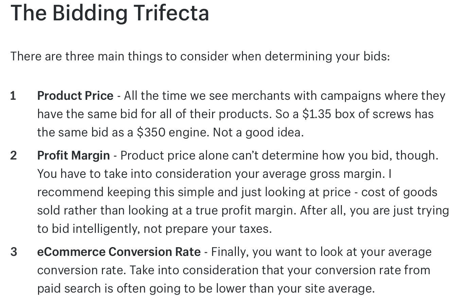This screenshot has height=298, width=471.
Task: Click the bold "Profit Margin" label
Action: tap(74, 155)
